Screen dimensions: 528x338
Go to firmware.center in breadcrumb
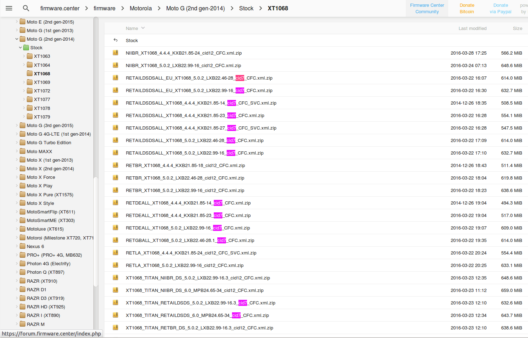(60, 8)
